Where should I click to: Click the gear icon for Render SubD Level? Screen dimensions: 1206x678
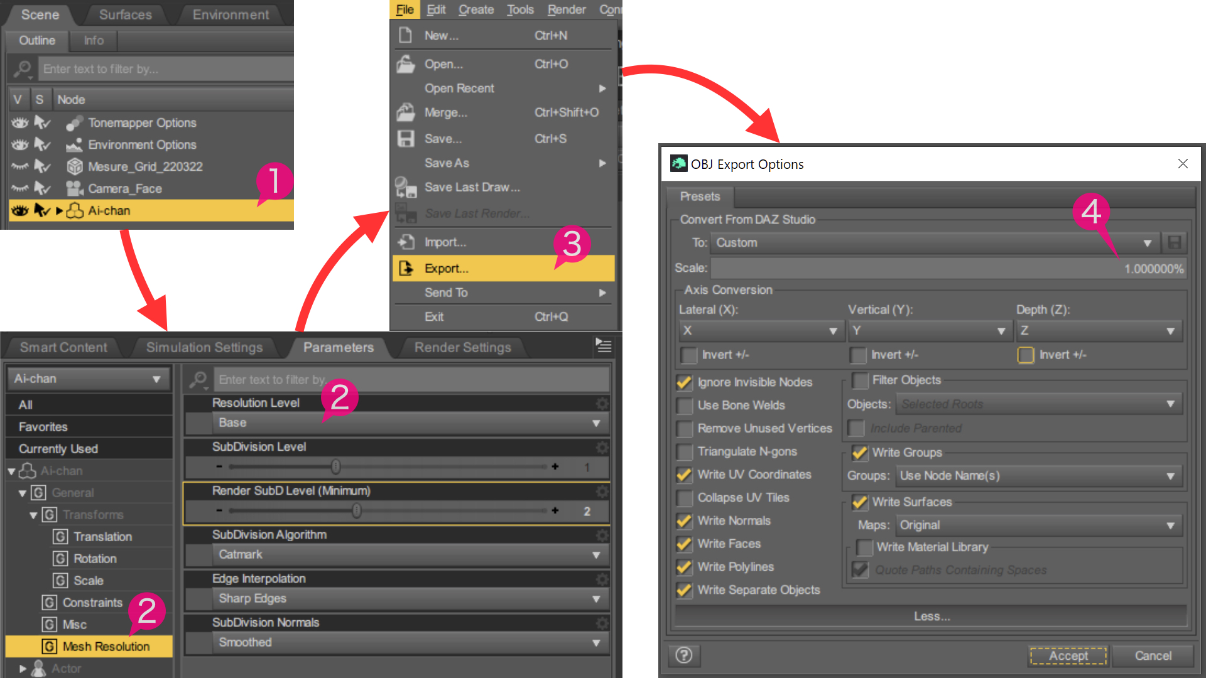click(602, 491)
